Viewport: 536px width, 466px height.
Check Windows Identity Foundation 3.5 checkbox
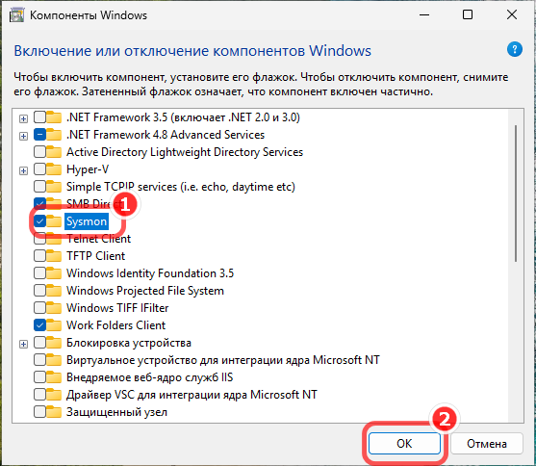(39, 273)
